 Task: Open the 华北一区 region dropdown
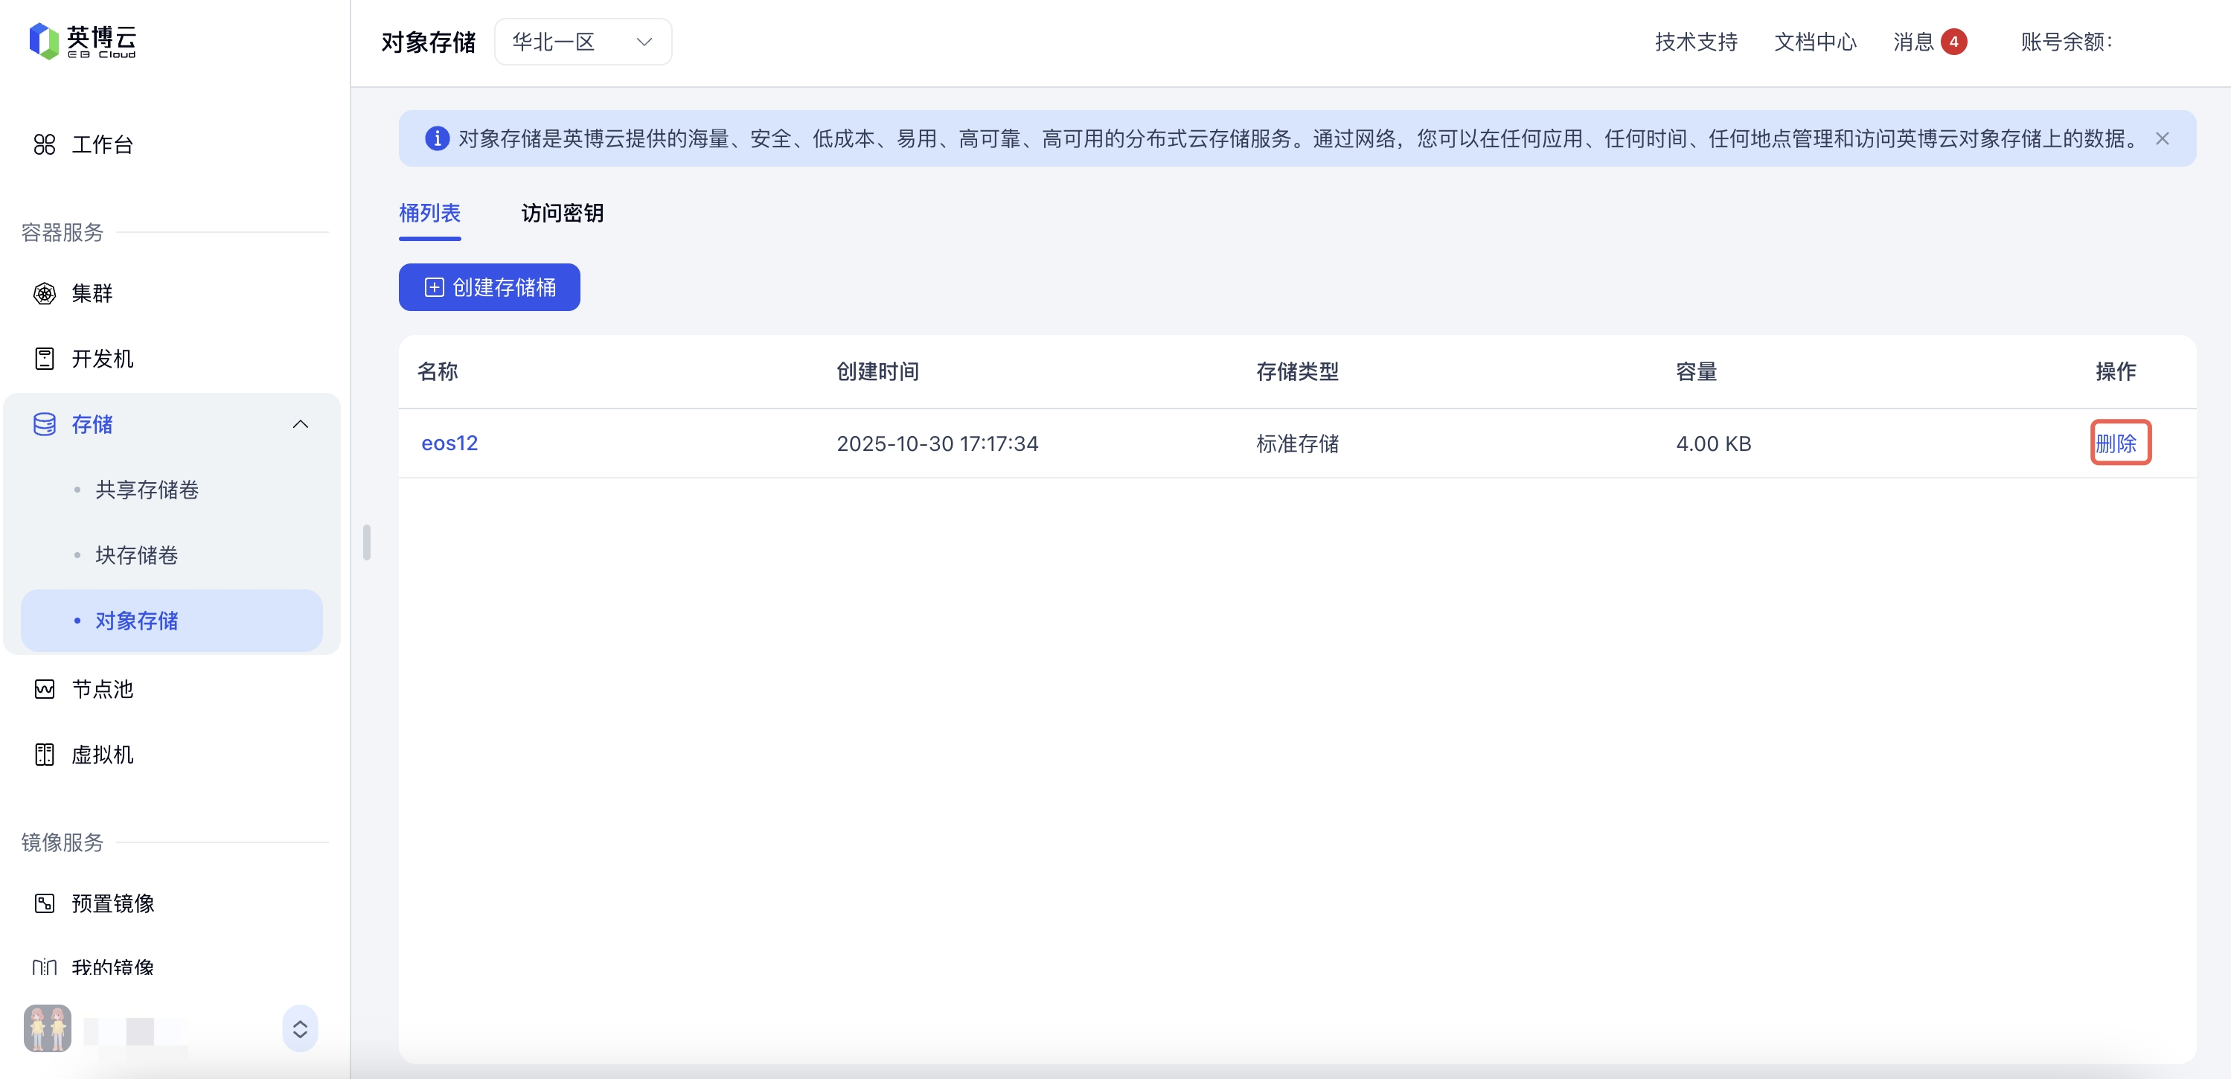coord(582,42)
